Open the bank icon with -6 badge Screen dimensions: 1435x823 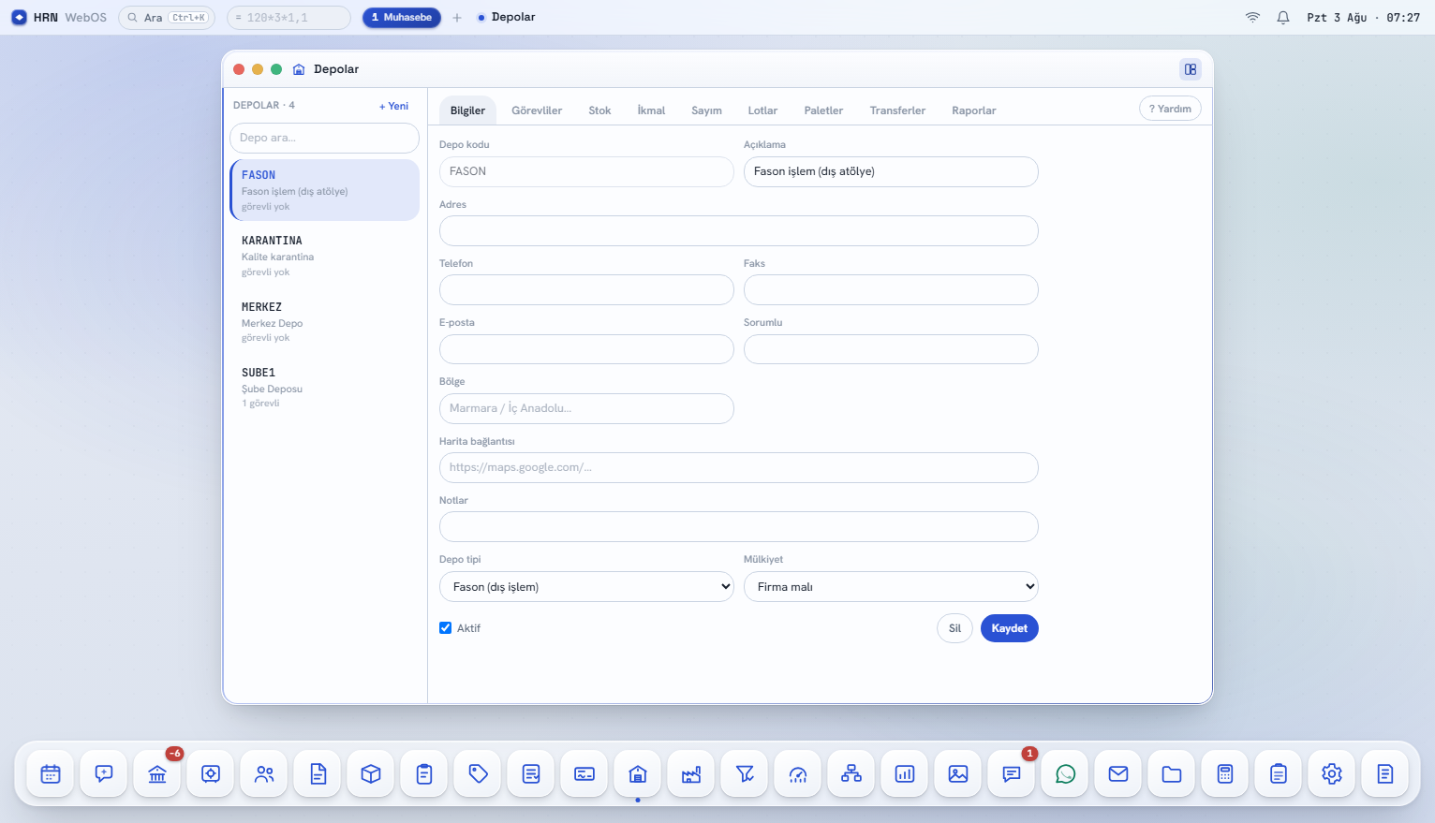point(157,774)
